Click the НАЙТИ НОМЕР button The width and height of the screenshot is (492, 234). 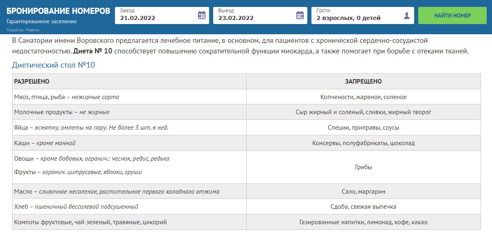click(x=452, y=15)
